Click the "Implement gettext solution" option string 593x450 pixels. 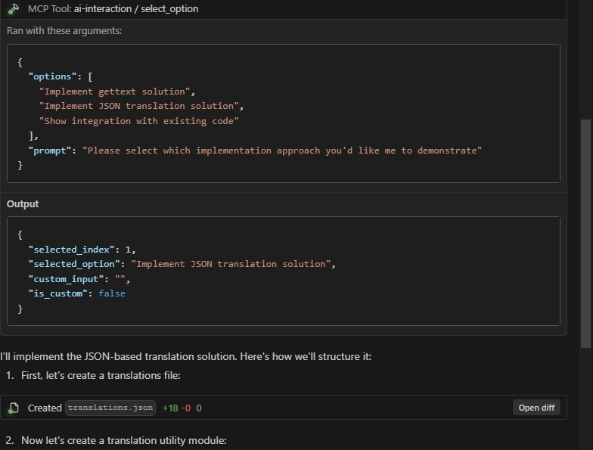[117, 92]
